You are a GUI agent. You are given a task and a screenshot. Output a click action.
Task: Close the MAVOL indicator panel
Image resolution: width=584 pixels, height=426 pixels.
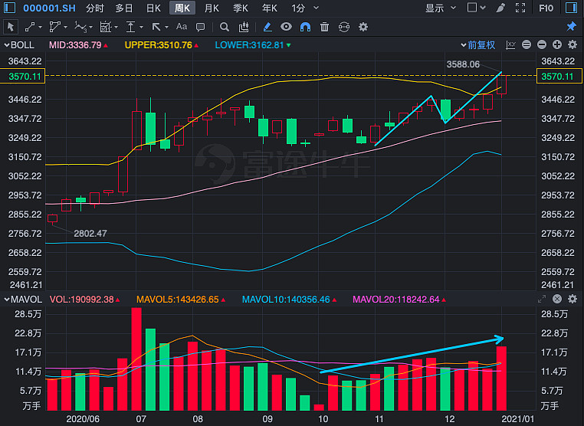557,299
